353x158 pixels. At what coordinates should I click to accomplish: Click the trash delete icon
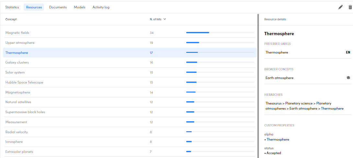[x=350, y=7]
